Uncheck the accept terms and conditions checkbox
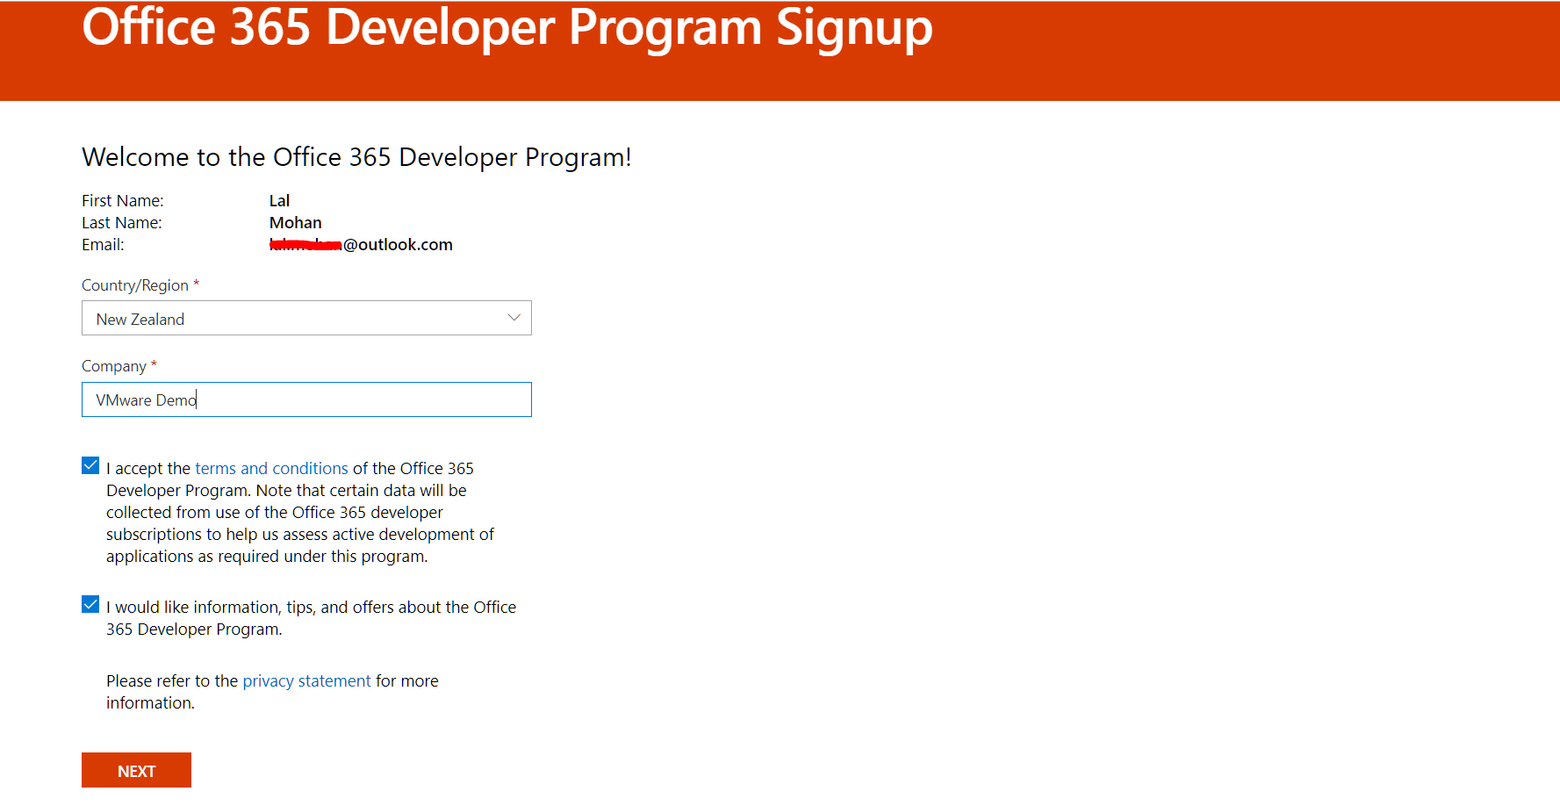This screenshot has height=806, width=1560. [x=90, y=466]
